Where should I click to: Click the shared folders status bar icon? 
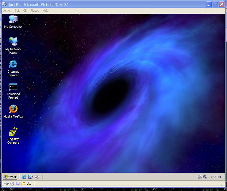pyautogui.click(x=23, y=184)
